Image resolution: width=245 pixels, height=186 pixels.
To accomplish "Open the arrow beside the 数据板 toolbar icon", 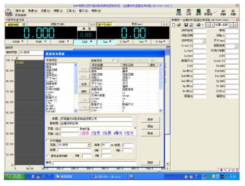I will point(215,12).
